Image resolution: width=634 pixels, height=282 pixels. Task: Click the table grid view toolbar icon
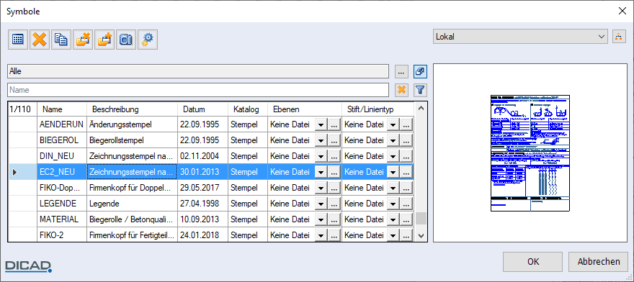(18, 40)
